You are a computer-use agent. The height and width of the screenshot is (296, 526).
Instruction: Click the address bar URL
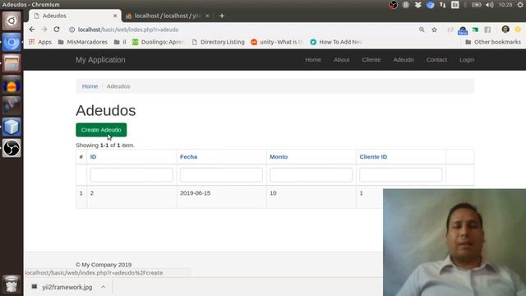click(128, 30)
